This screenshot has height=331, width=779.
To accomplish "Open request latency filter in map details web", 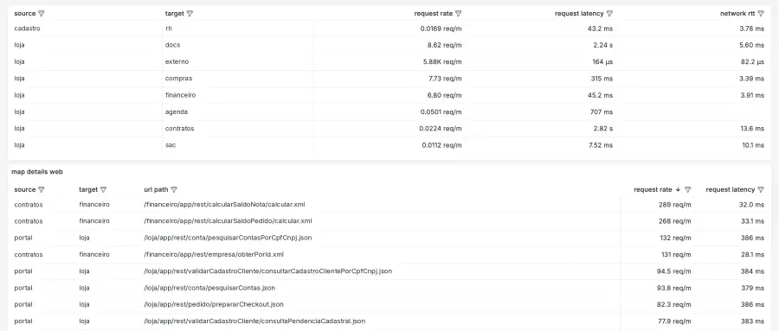I will click(x=761, y=189).
